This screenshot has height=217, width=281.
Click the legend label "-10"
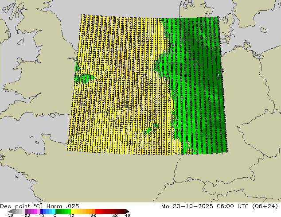pyautogui.click(x=39, y=216)
